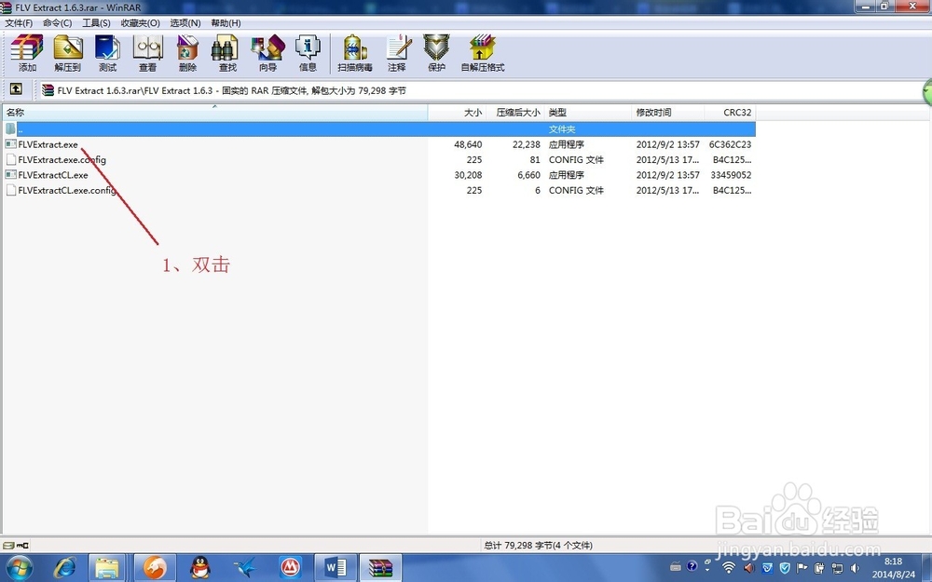The width and height of the screenshot is (932, 582).
Task: Click the CRC32 value 6C362C23
Action: pyautogui.click(x=730, y=144)
